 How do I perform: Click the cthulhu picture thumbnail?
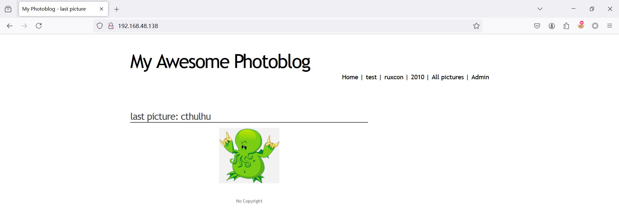pos(249,156)
